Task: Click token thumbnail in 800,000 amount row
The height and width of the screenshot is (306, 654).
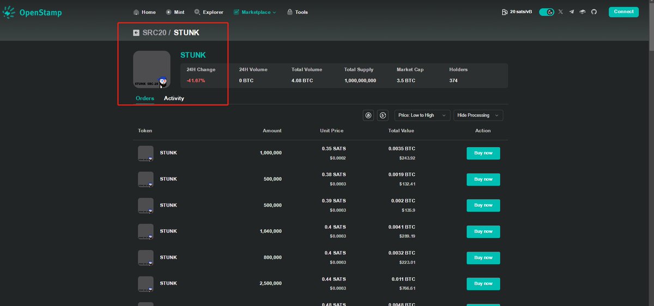Action: point(146,257)
